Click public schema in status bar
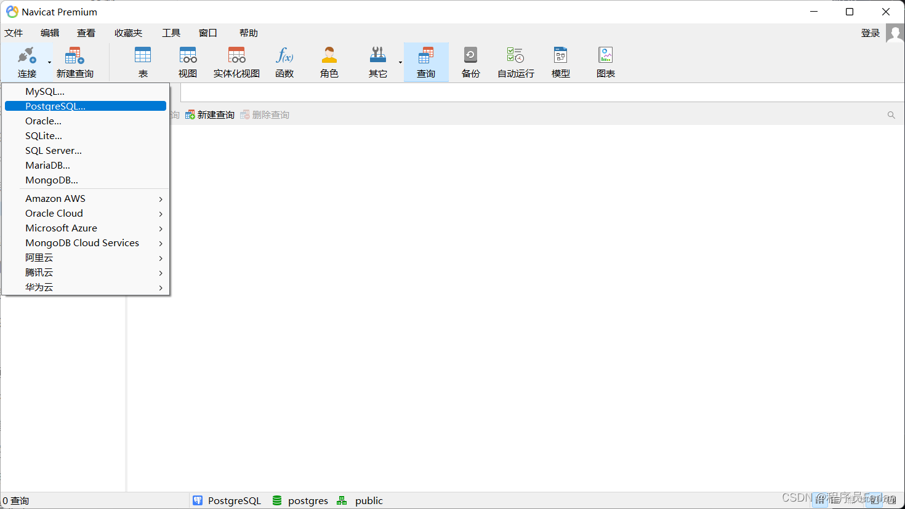The height and width of the screenshot is (509, 905). 360,500
